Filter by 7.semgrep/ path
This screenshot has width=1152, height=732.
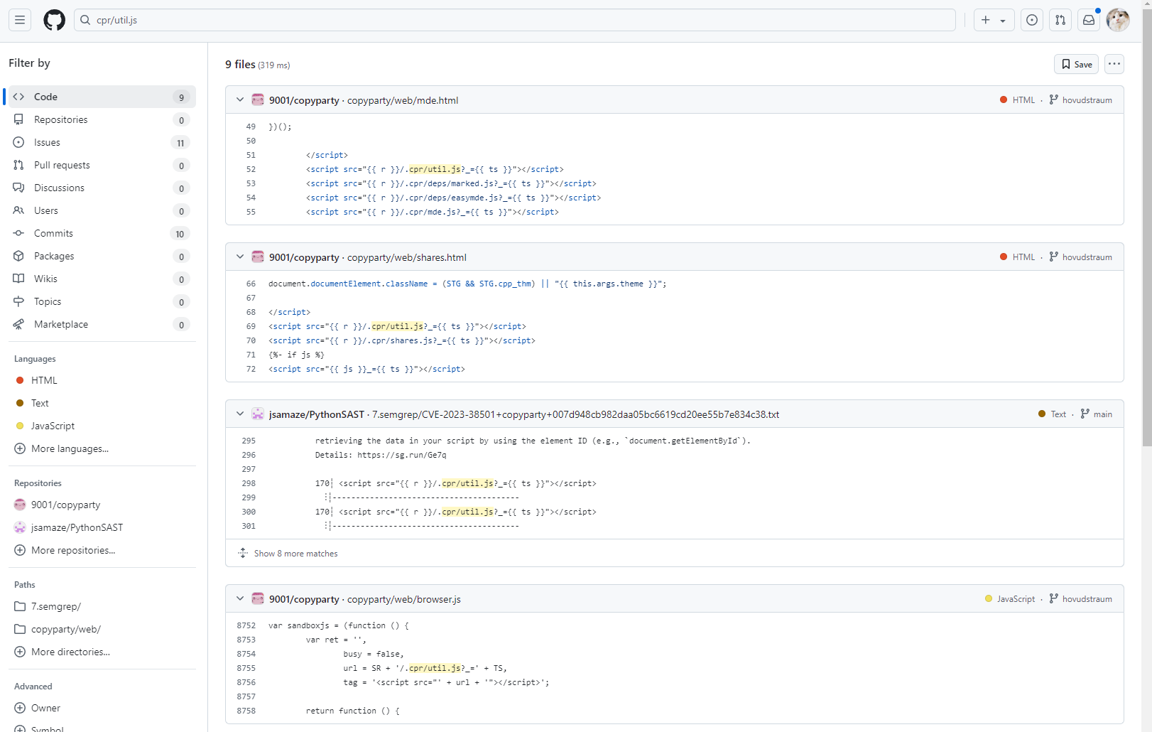(101, 606)
